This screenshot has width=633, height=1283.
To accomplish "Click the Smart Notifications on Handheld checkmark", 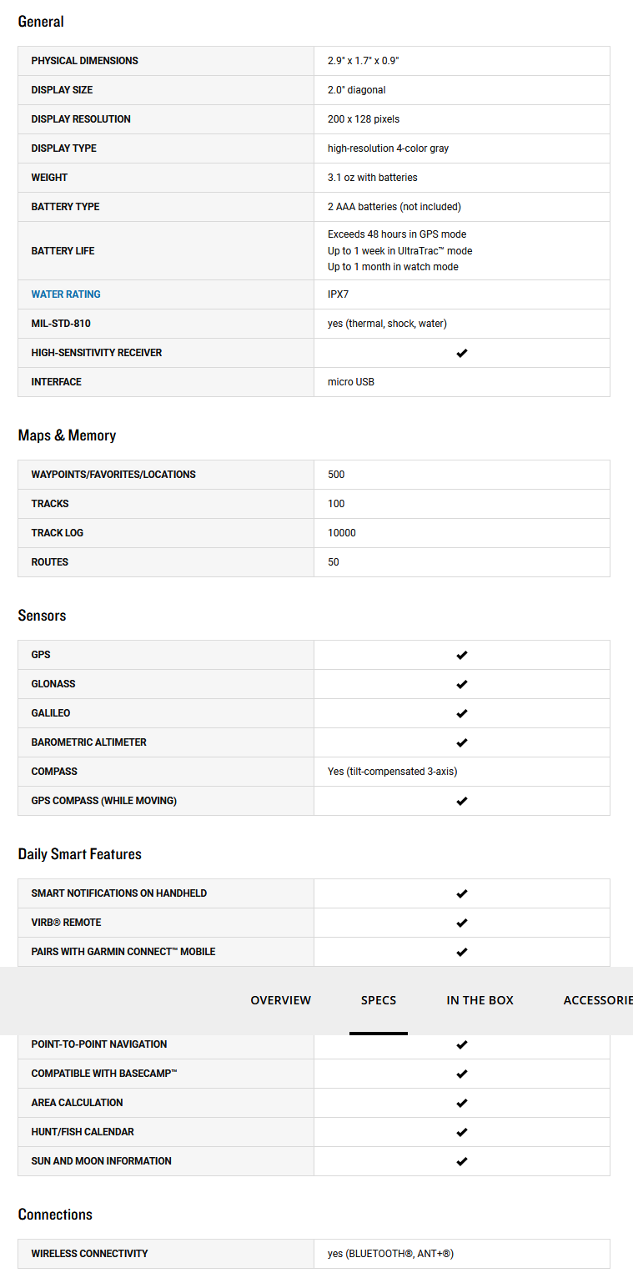I will 462,893.
